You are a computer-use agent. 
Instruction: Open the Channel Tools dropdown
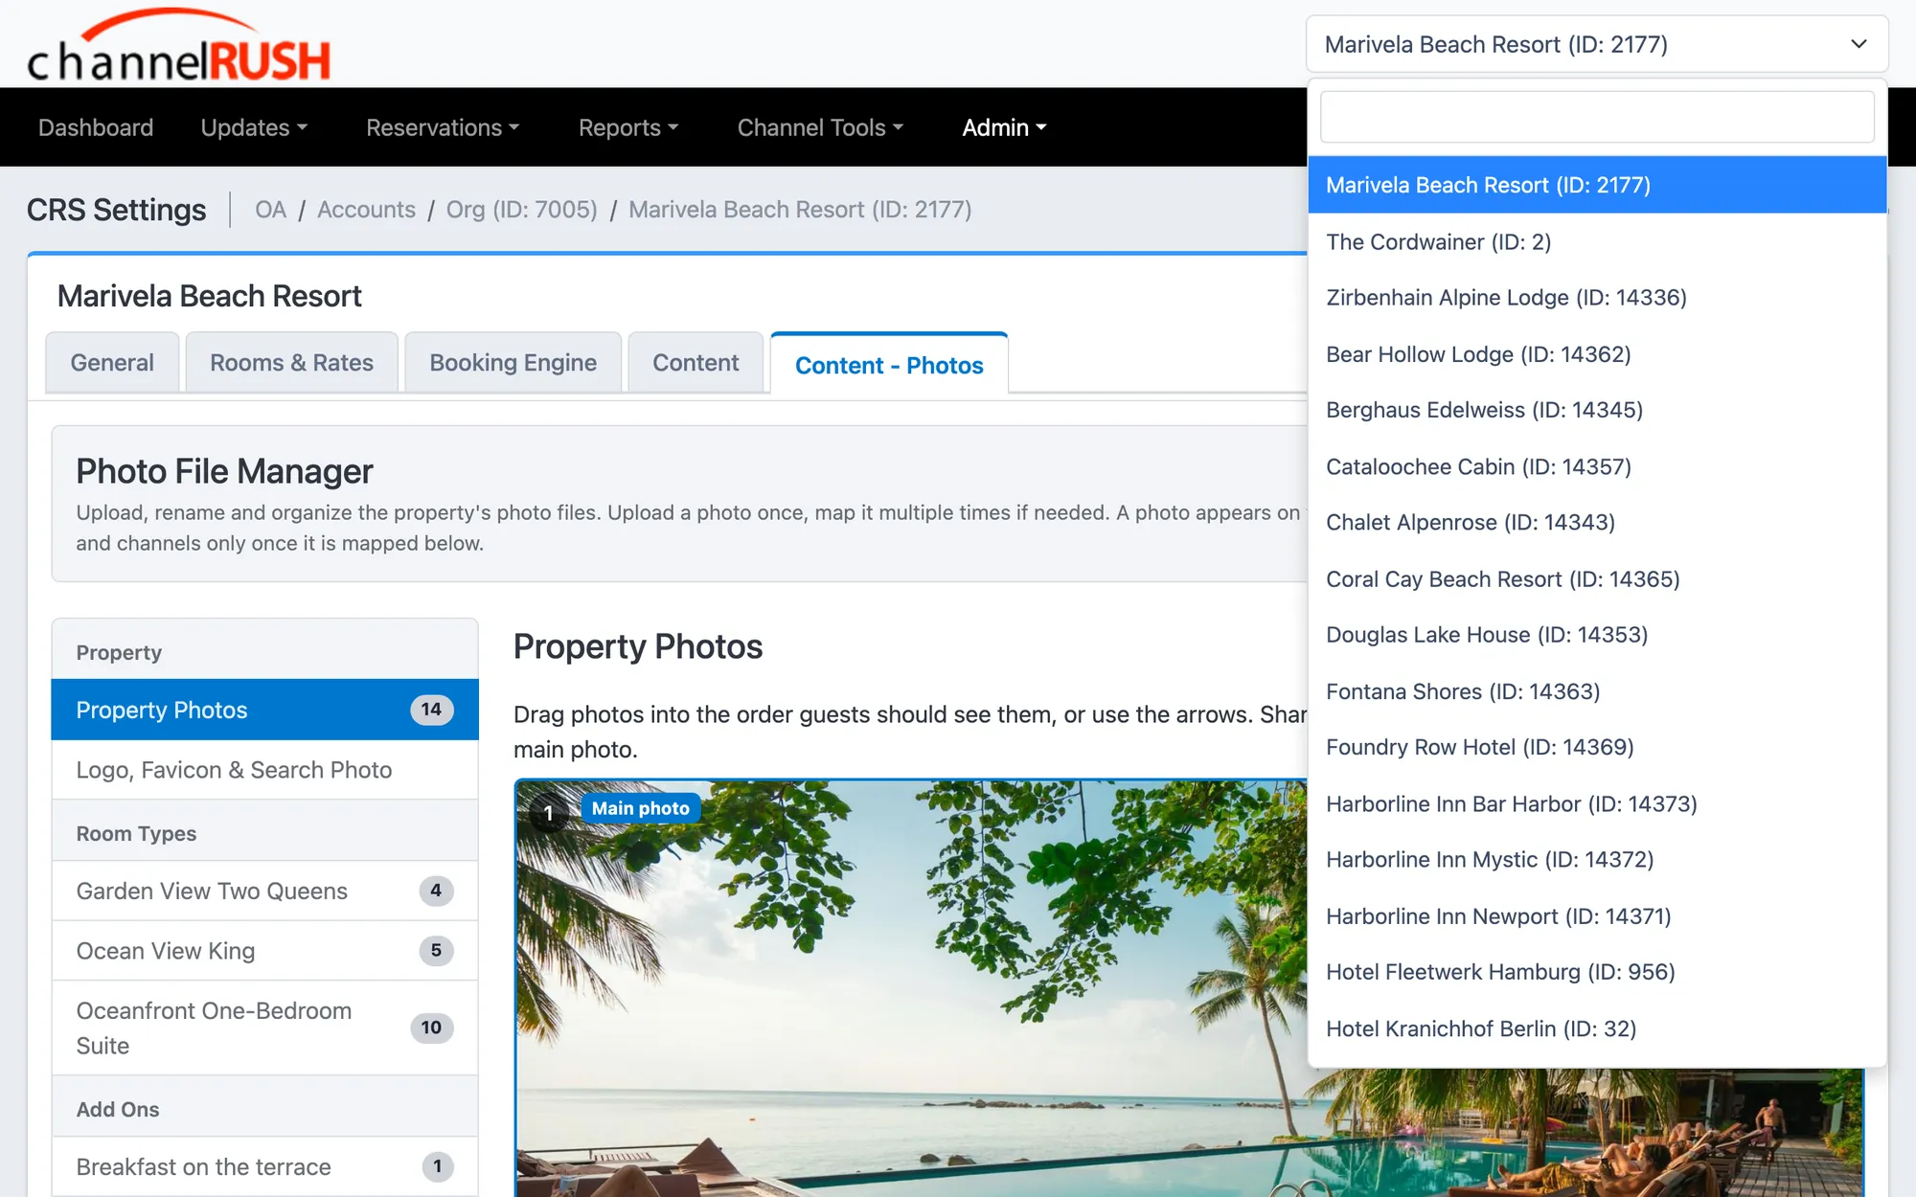point(820,127)
